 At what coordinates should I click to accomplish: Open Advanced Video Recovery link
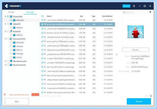[x=19, y=95]
